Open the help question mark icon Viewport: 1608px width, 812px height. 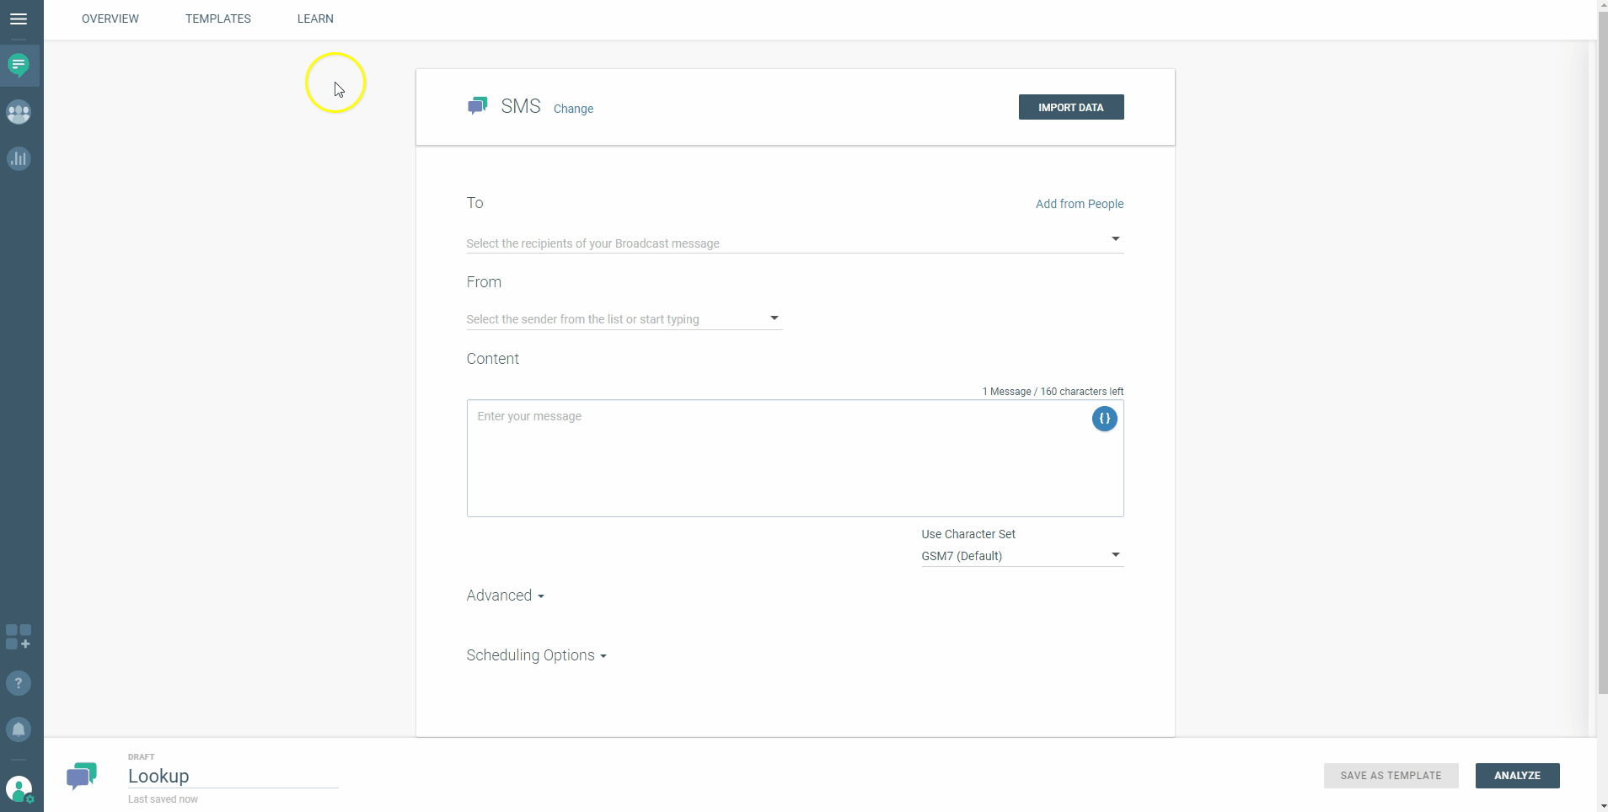pos(19,683)
